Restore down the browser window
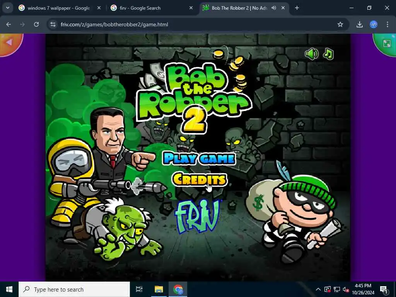 pos(369,8)
